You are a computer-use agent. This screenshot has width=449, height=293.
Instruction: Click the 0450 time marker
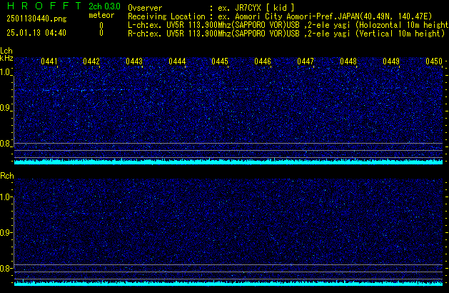[434, 61]
